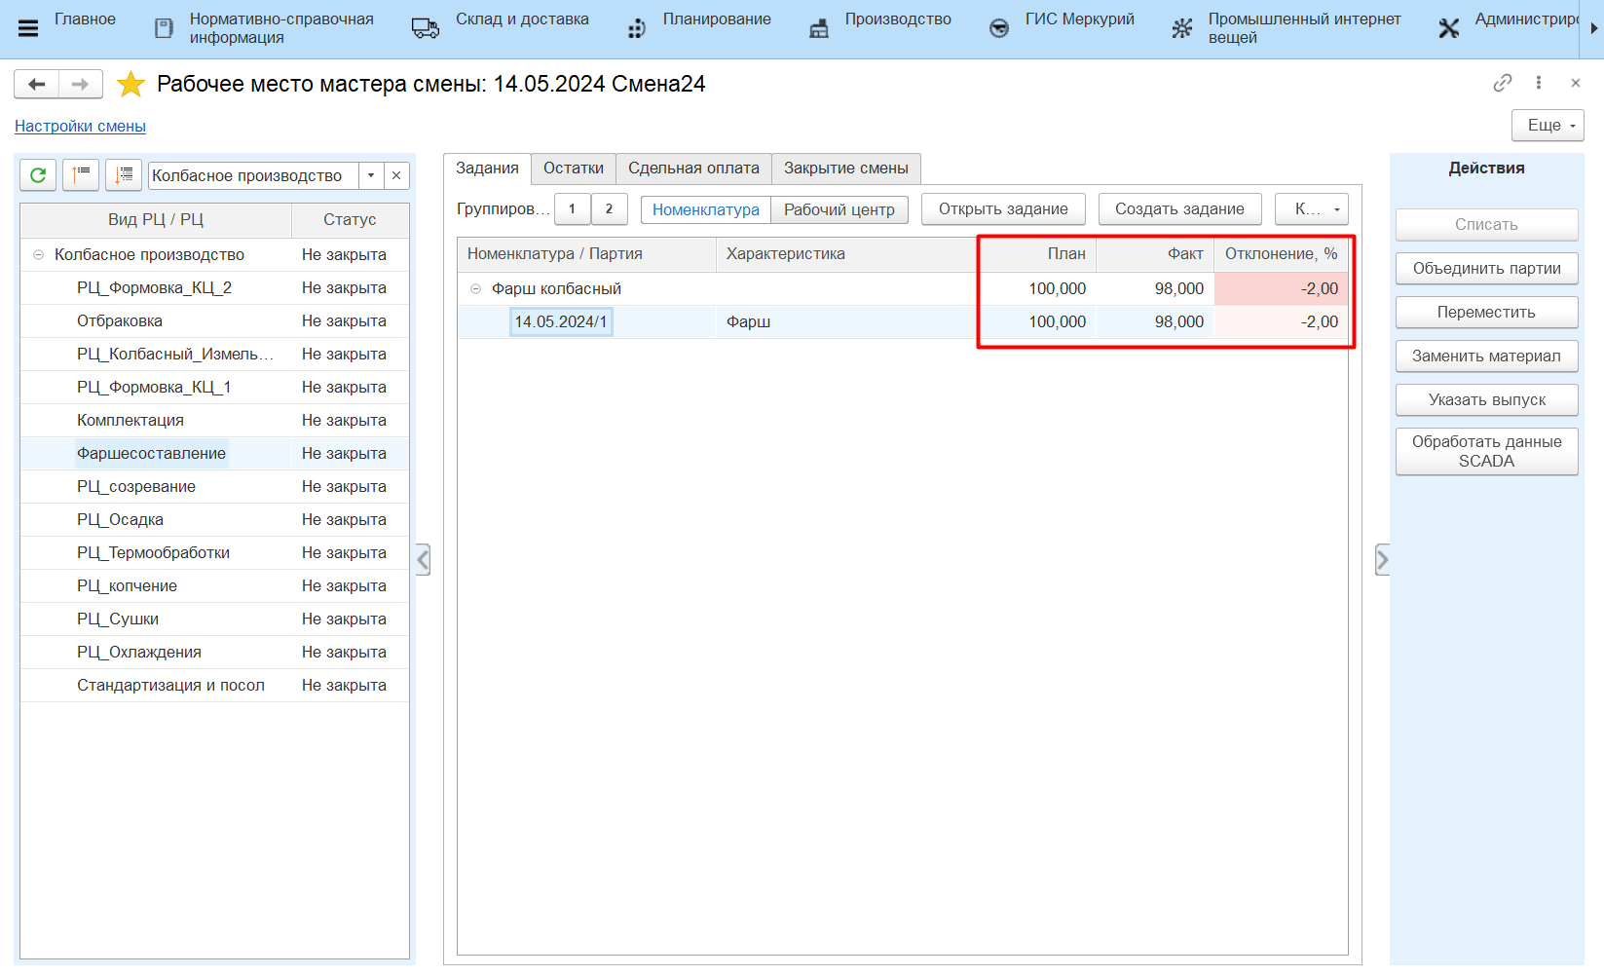This screenshot has height=976, width=1604.
Task: Click the Создать задание button
Action: pos(1178,209)
